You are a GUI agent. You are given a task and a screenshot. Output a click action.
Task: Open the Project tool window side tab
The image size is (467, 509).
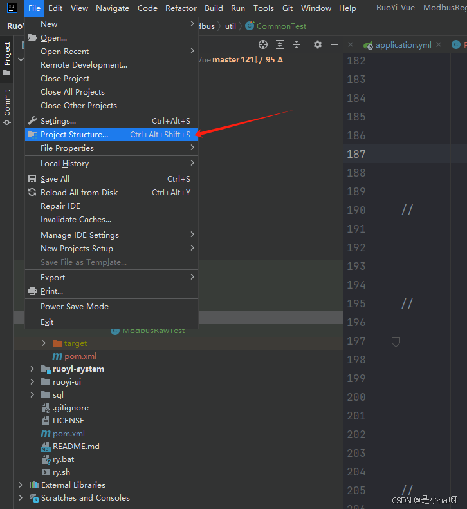point(7,59)
